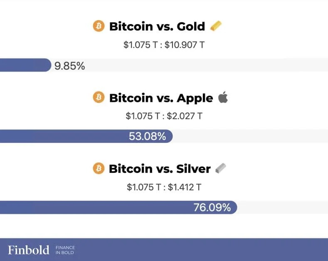This screenshot has height=261, width=328.
Task: Click the silver bar icon
Action: point(221,168)
